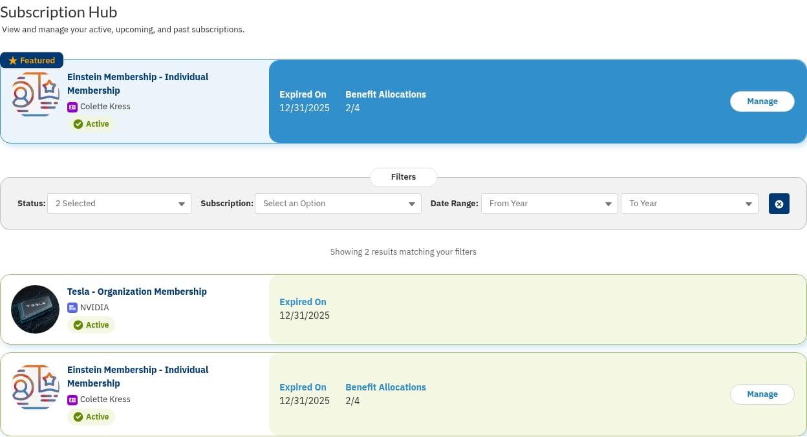Open bottom Einstein Membership title link

pyautogui.click(x=138, y=376)
